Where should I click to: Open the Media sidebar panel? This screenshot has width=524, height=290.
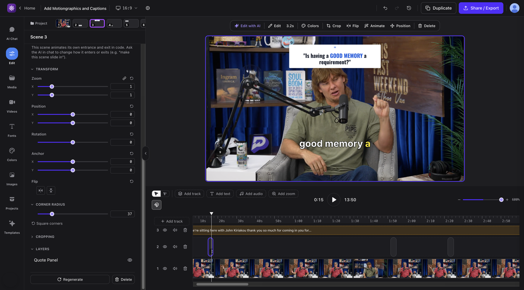(x=12, y=81)
